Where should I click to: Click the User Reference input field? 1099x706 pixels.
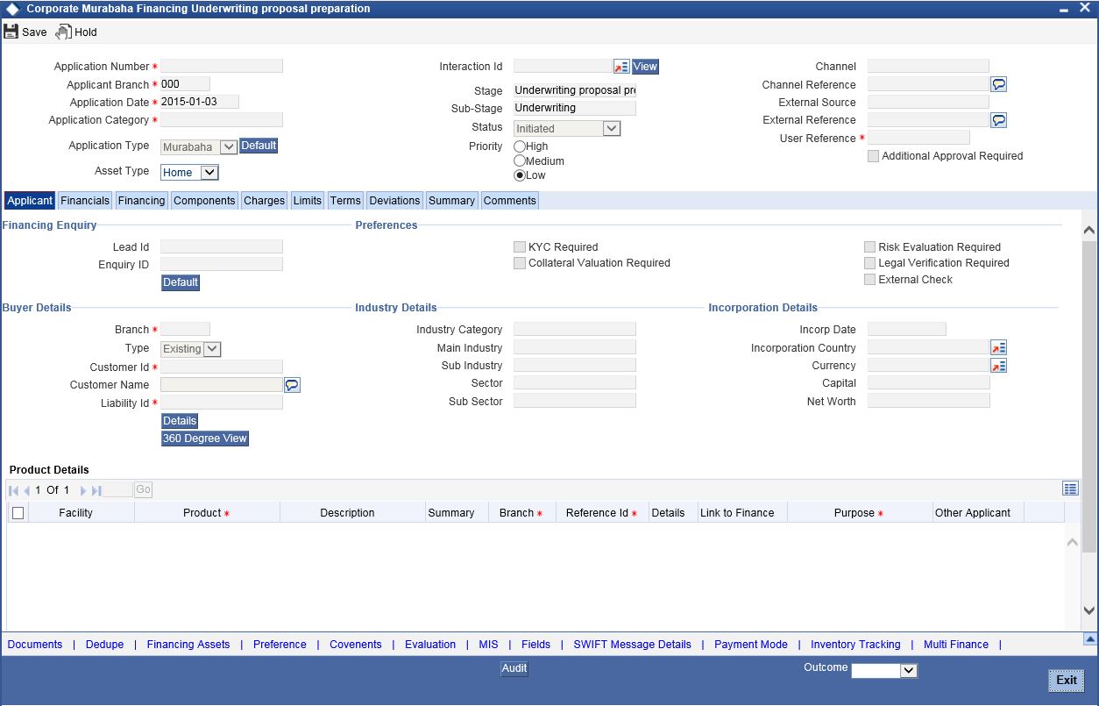(x=918, y=138)
